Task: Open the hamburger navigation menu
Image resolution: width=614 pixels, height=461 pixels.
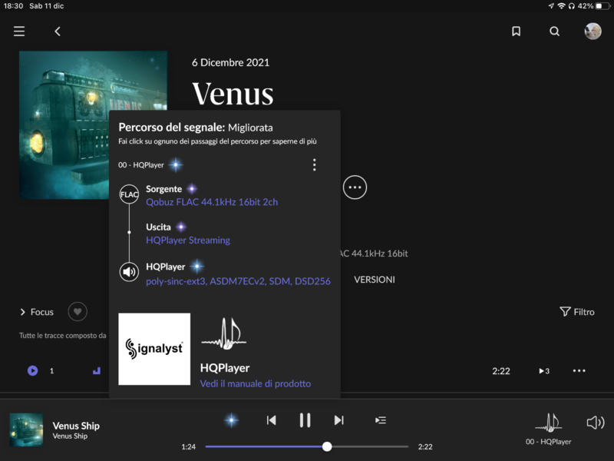Action: pyautogui.click(x=19, y=32)
